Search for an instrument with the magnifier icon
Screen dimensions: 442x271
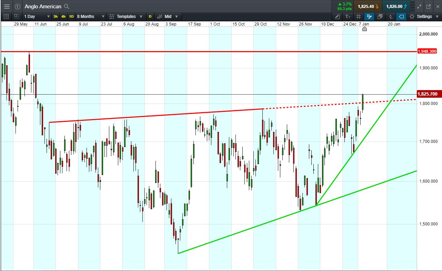pos(67,7)
